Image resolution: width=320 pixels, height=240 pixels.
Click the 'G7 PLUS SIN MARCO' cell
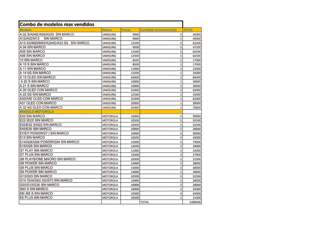[x=36, y=155]
